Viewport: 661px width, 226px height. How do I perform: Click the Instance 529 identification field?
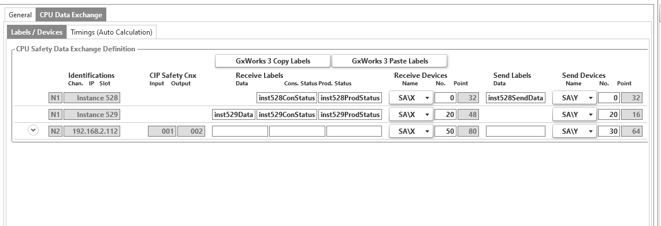coord(91,115)
